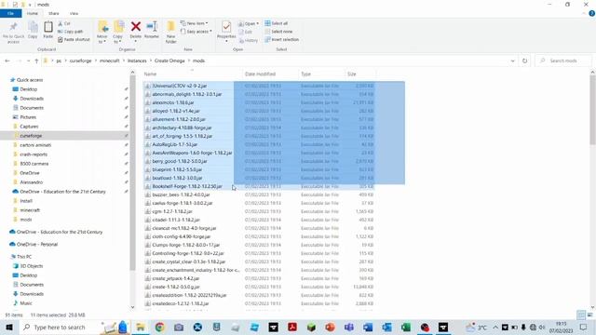Select buzzier_bees-1.18.2-4.0.0.jar file
Screen dimensions: 596x335
[x=181, y=194]
